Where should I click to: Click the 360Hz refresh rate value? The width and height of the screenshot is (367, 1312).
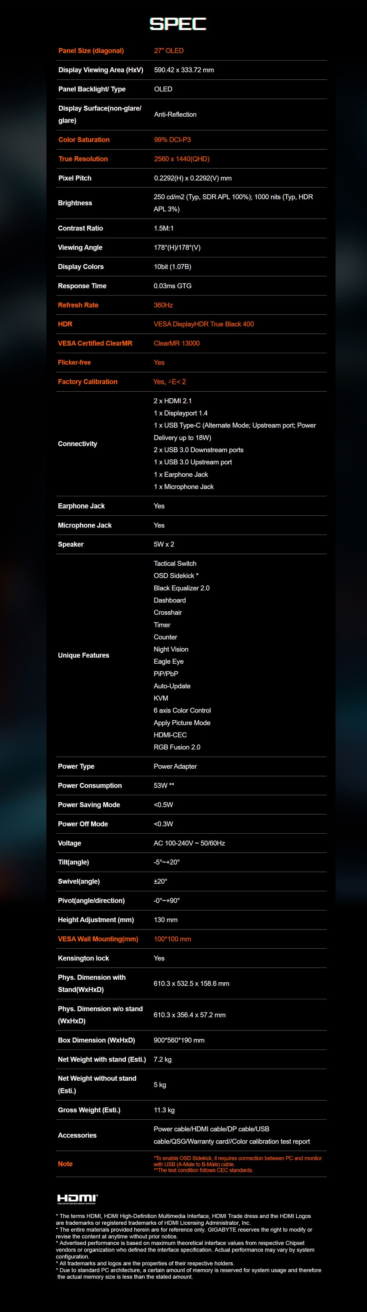coord(163,305)
